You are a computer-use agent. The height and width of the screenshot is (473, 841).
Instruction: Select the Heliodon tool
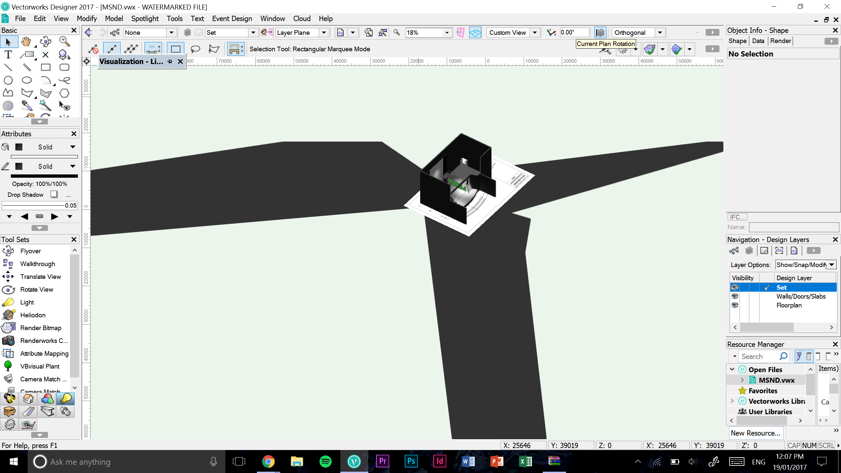[33, 315]
